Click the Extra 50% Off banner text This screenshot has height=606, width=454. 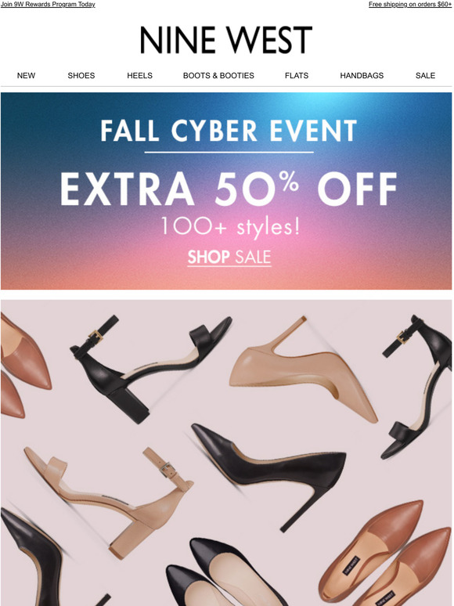point(229,189)
